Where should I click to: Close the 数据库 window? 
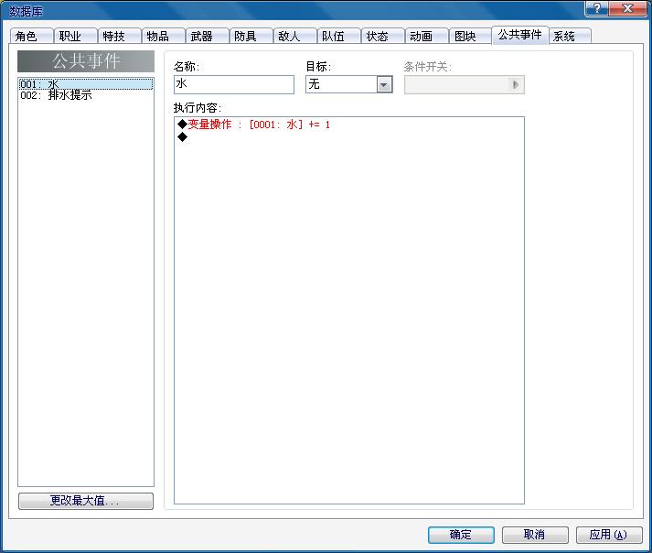(628, 8)
